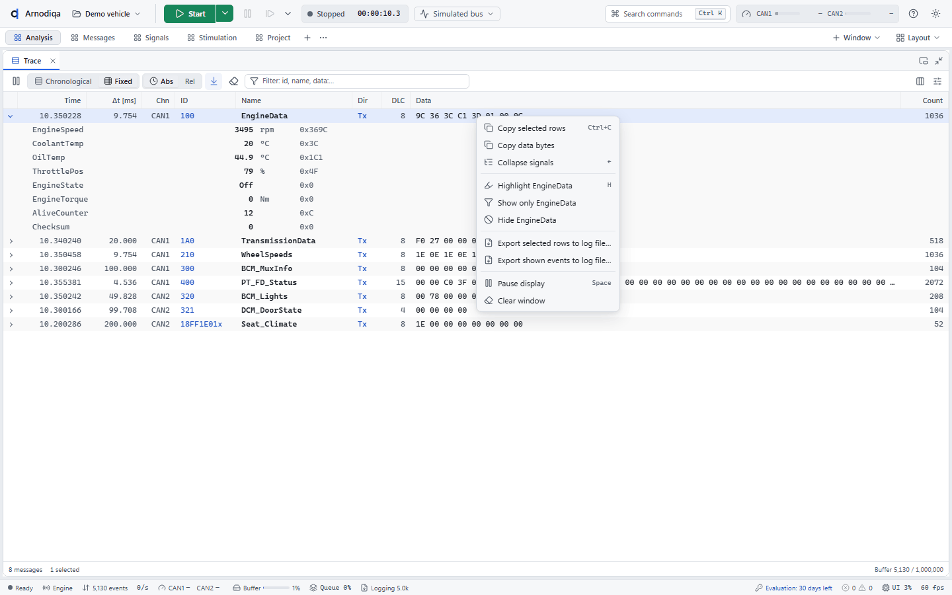This screenshot has width=952, height=595.
Task: Click the eraser clear trace icon
Action: [x=233, y=81]
